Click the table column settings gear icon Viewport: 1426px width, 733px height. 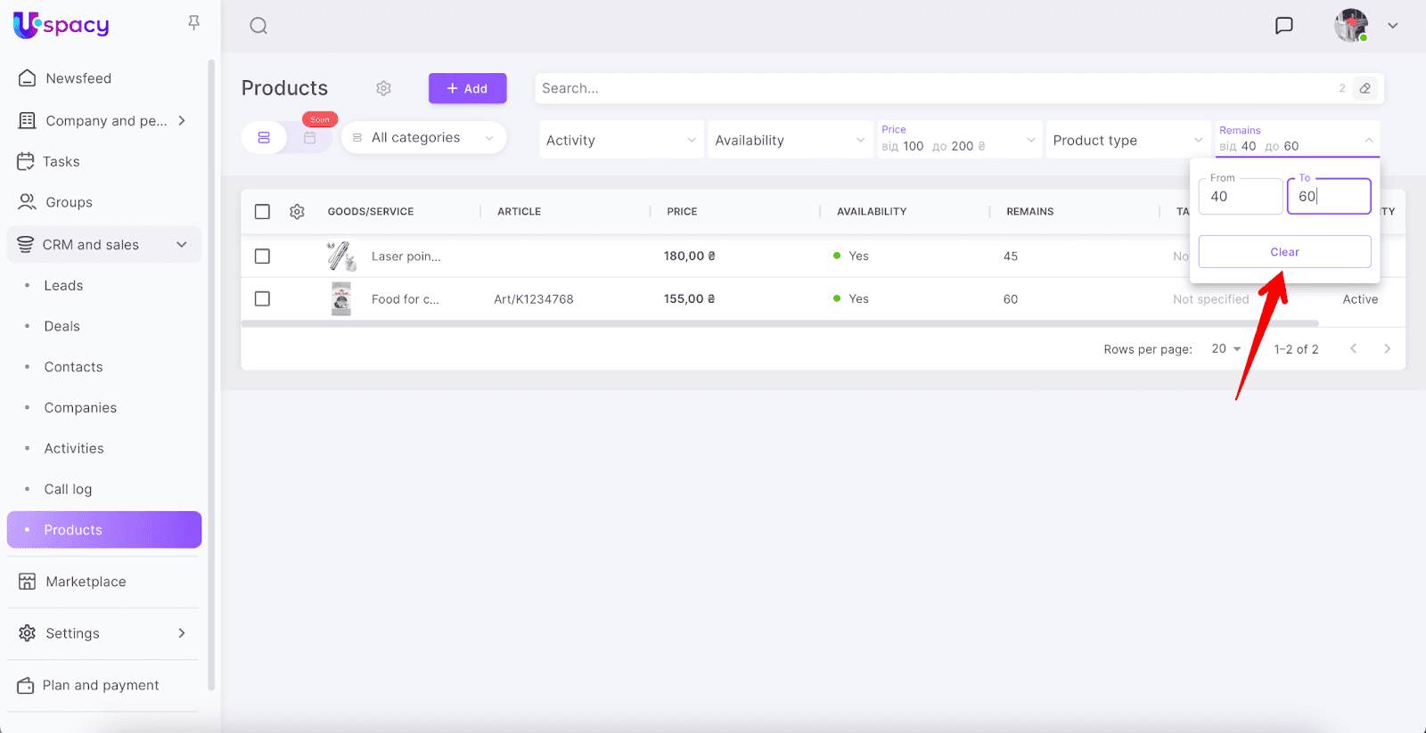pyautogui.click(x=297, y=212)
